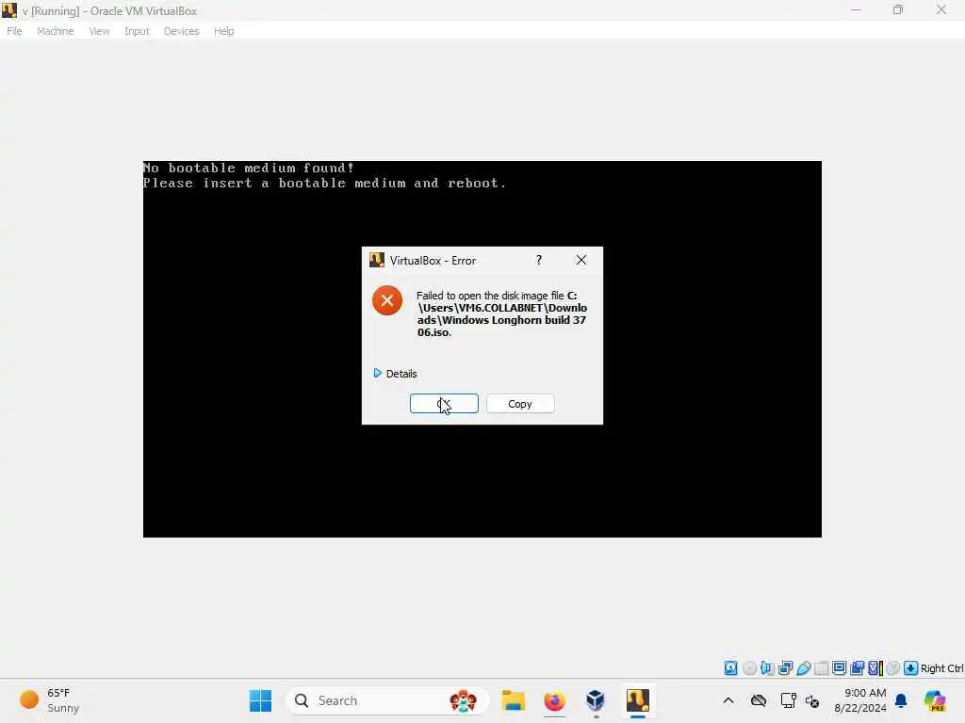Click the hard disk activity indicator icon
This screenshot has height=723, width=965.
730,668
